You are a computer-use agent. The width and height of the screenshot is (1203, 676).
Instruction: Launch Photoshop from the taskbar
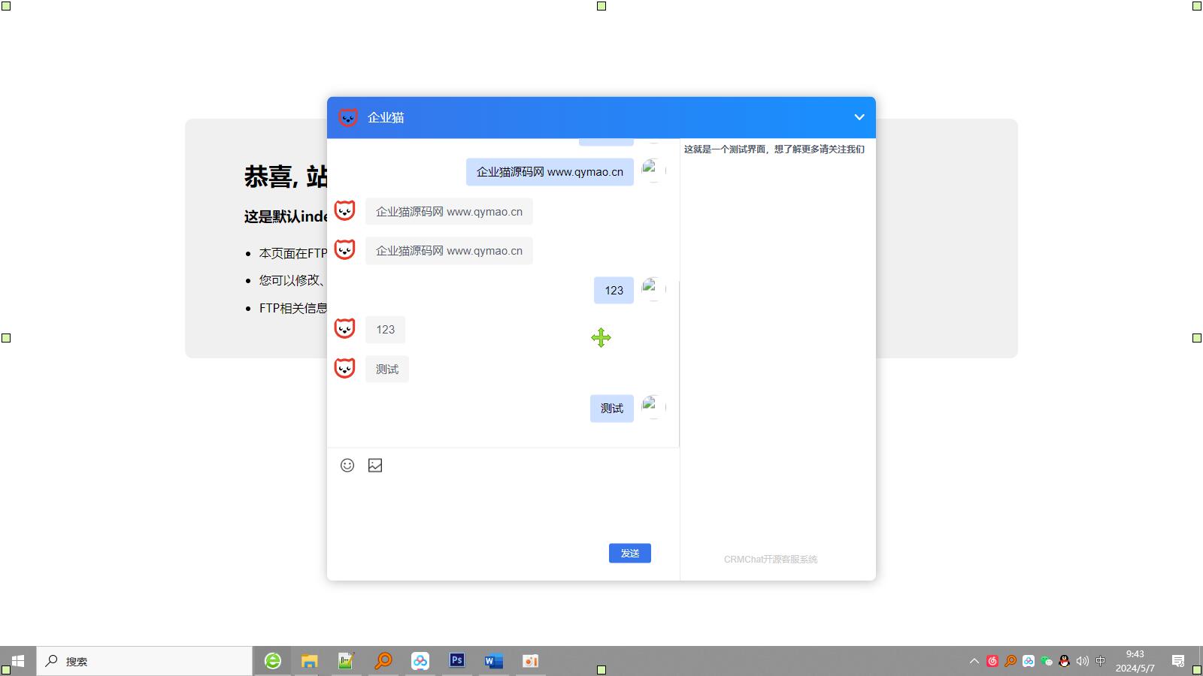coord(456,661)
